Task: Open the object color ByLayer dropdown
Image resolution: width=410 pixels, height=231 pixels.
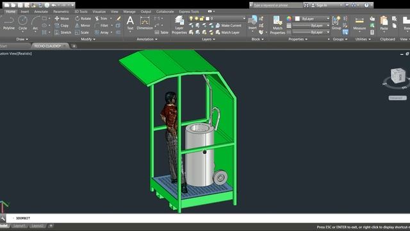Action: coord(312,19)
